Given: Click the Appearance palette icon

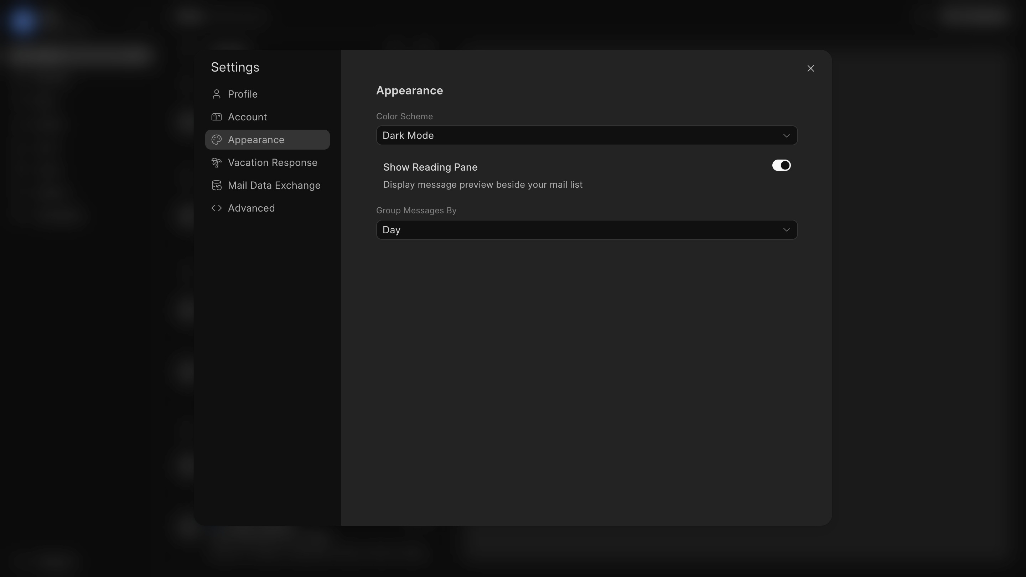Looking at the screenshot, I should (x=216, y=140).
